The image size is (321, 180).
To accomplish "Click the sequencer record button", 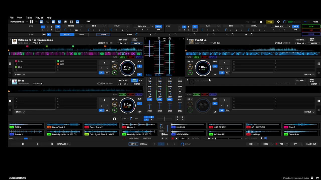I will pyautogui.click(x=173, y=138).
